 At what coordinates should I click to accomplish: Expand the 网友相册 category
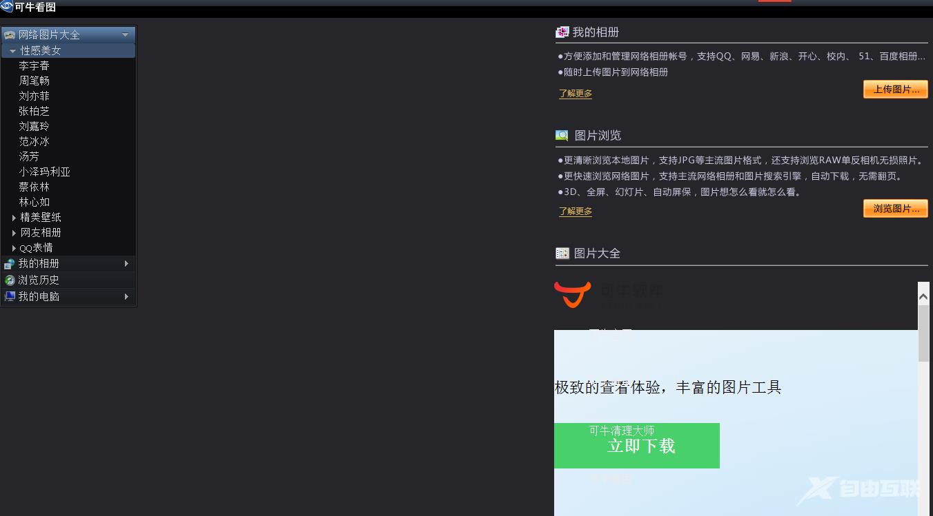(14, 233)
